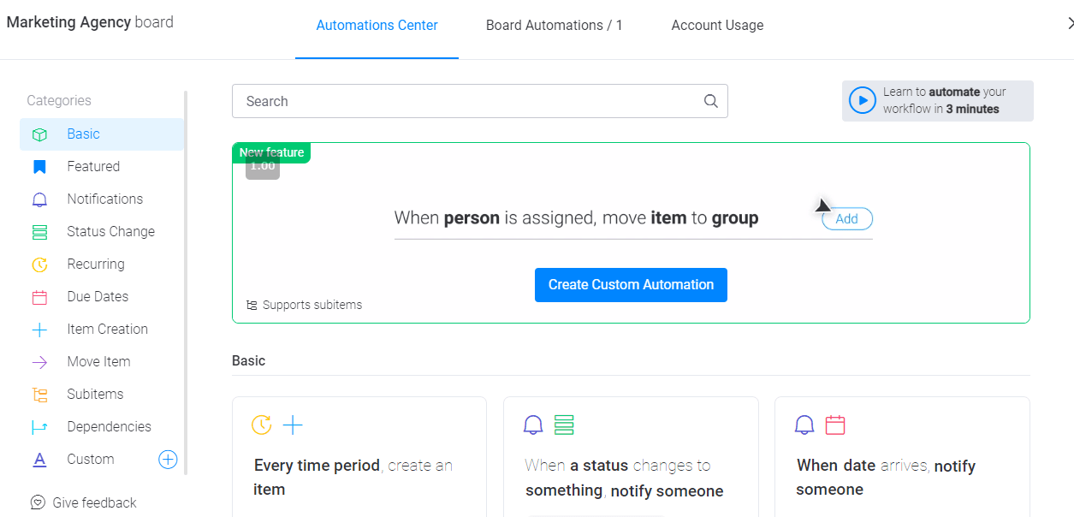Screen dimensions: 1074x517
Task: Click Create Custom Automation button
Action: click(631, 285)
